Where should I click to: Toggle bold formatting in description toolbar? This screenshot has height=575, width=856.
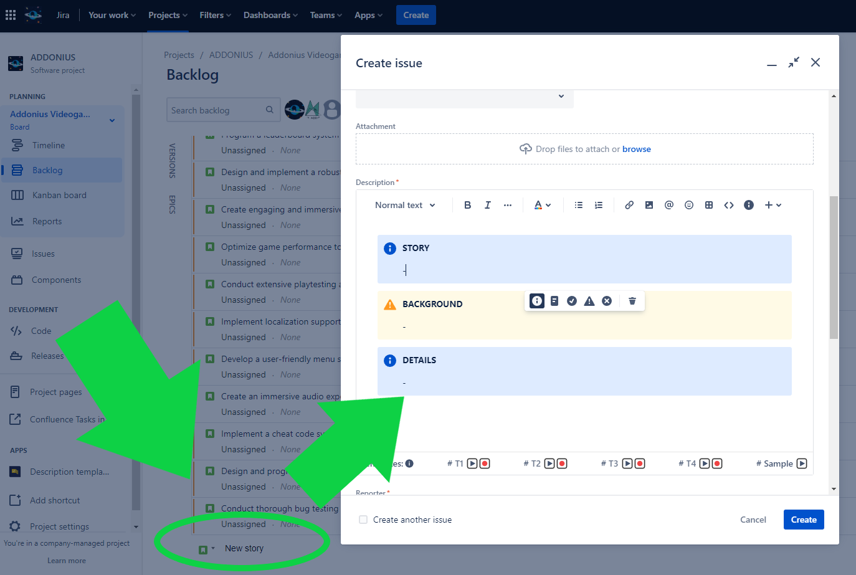coord(467,205)
